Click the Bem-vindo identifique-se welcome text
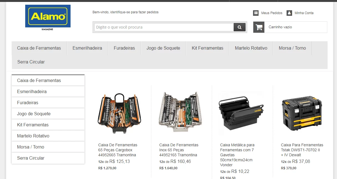337x179 pixels. point(126,12)
